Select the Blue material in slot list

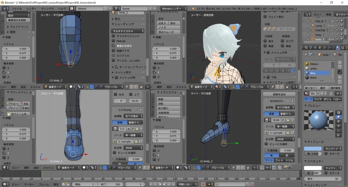(317, 73)
